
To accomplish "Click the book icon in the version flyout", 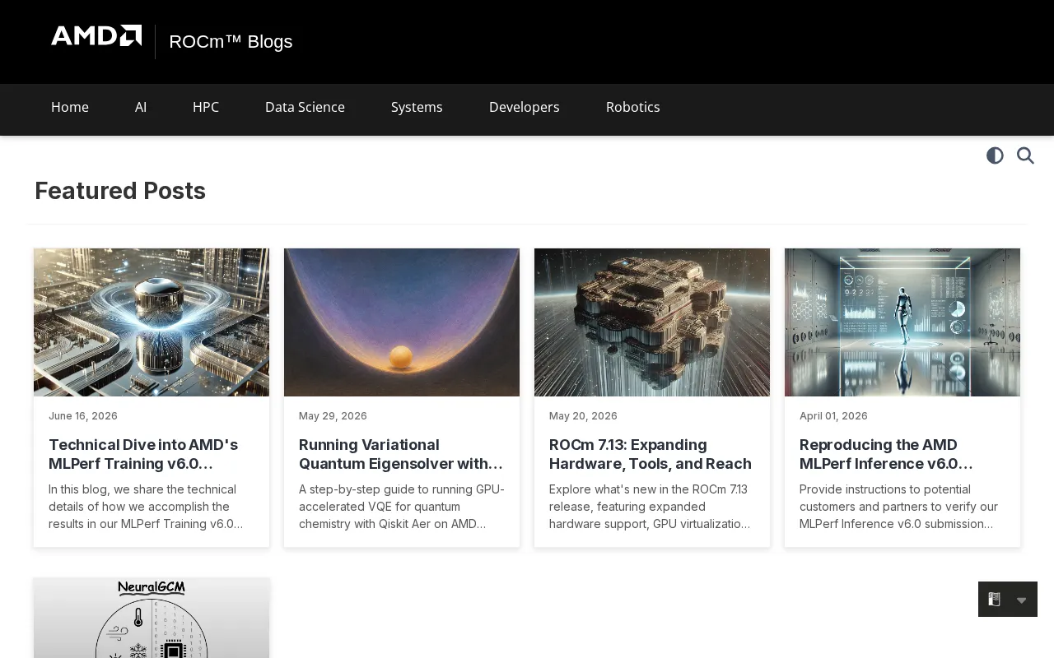I will click(994, 600).
